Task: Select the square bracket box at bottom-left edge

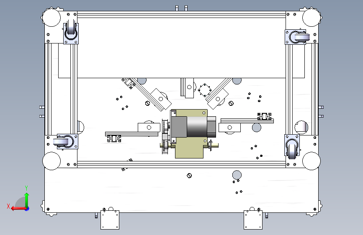Action: click(x=110, y=220)
